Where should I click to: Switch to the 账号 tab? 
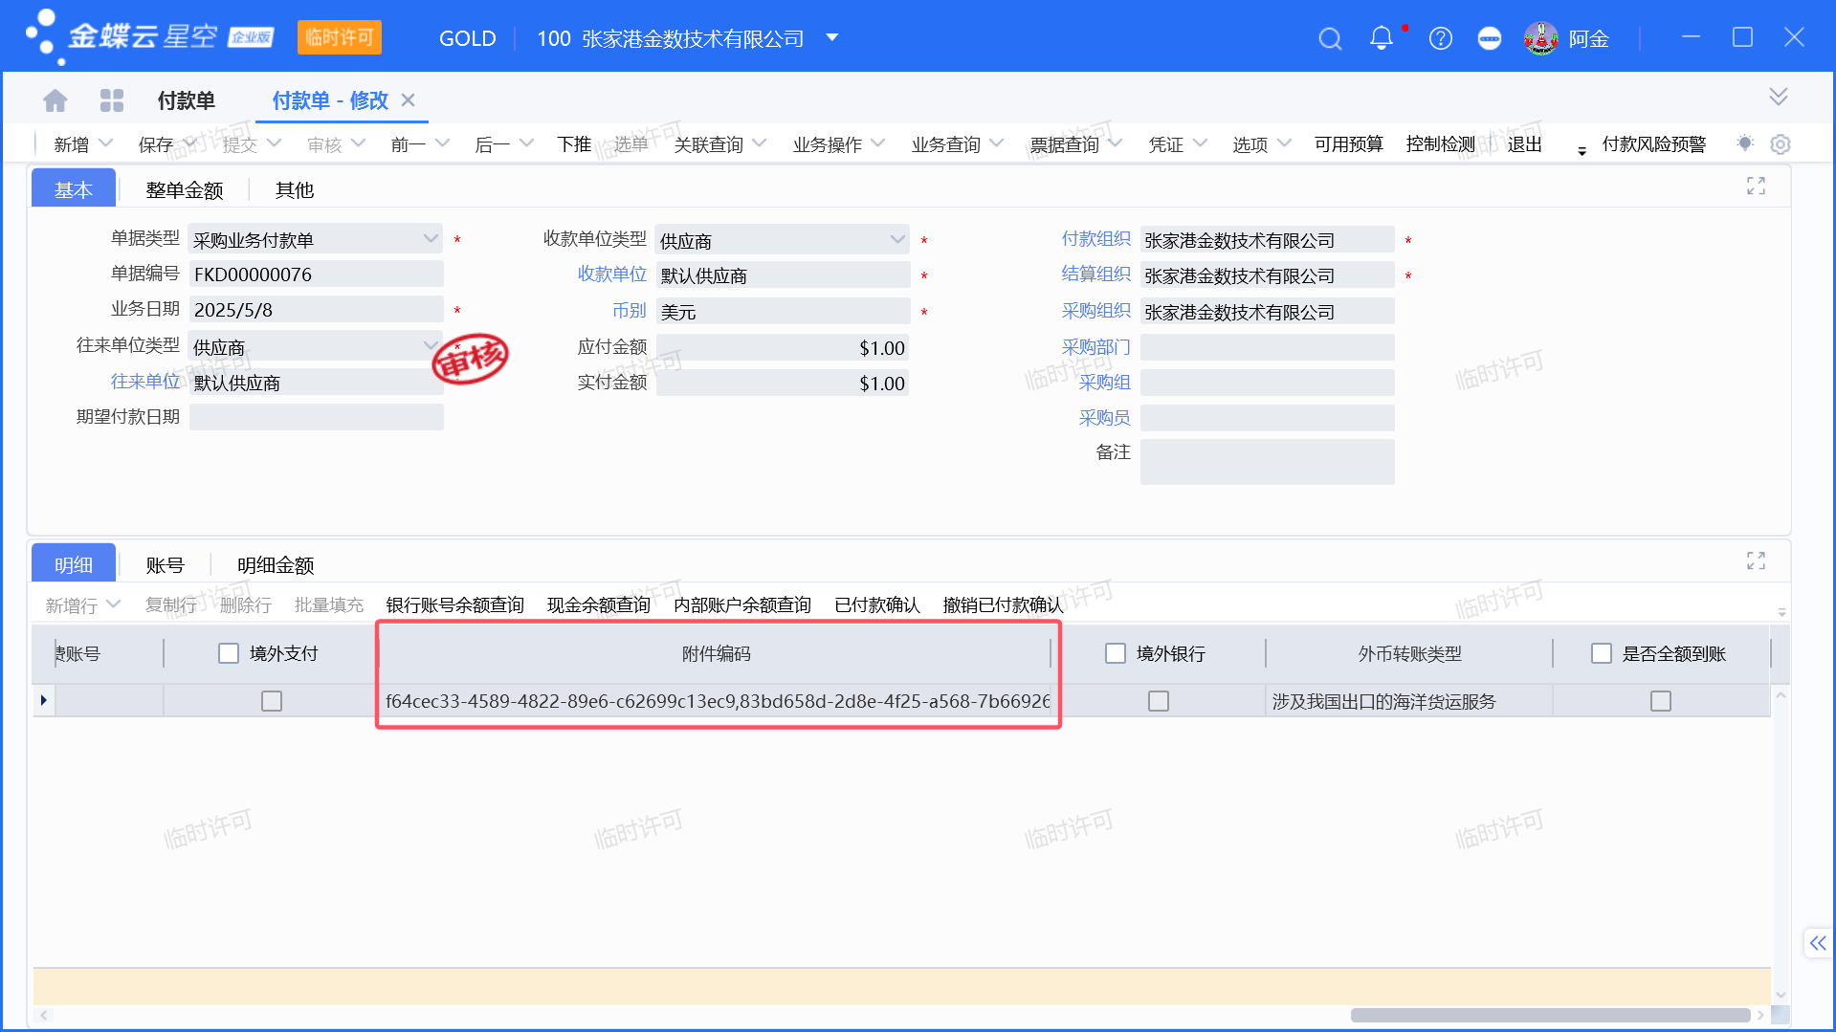click(165, 564)
